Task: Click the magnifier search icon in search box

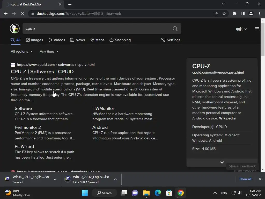Action: coord(175,29)
